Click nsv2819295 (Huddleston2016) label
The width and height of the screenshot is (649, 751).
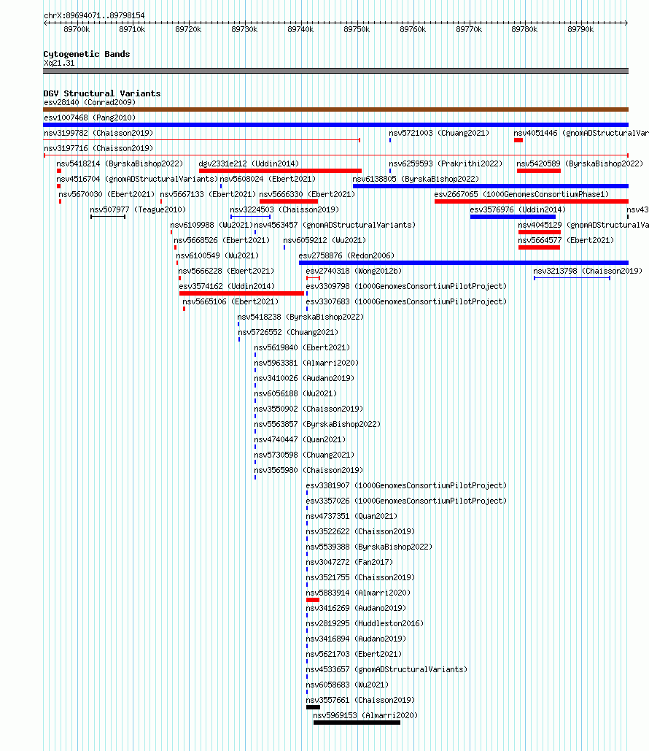[365, 623]
